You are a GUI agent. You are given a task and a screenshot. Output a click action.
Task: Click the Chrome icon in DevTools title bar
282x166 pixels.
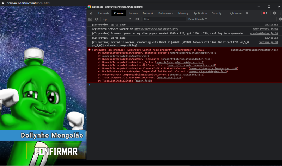pyautogui.click(x=90, y=7)
